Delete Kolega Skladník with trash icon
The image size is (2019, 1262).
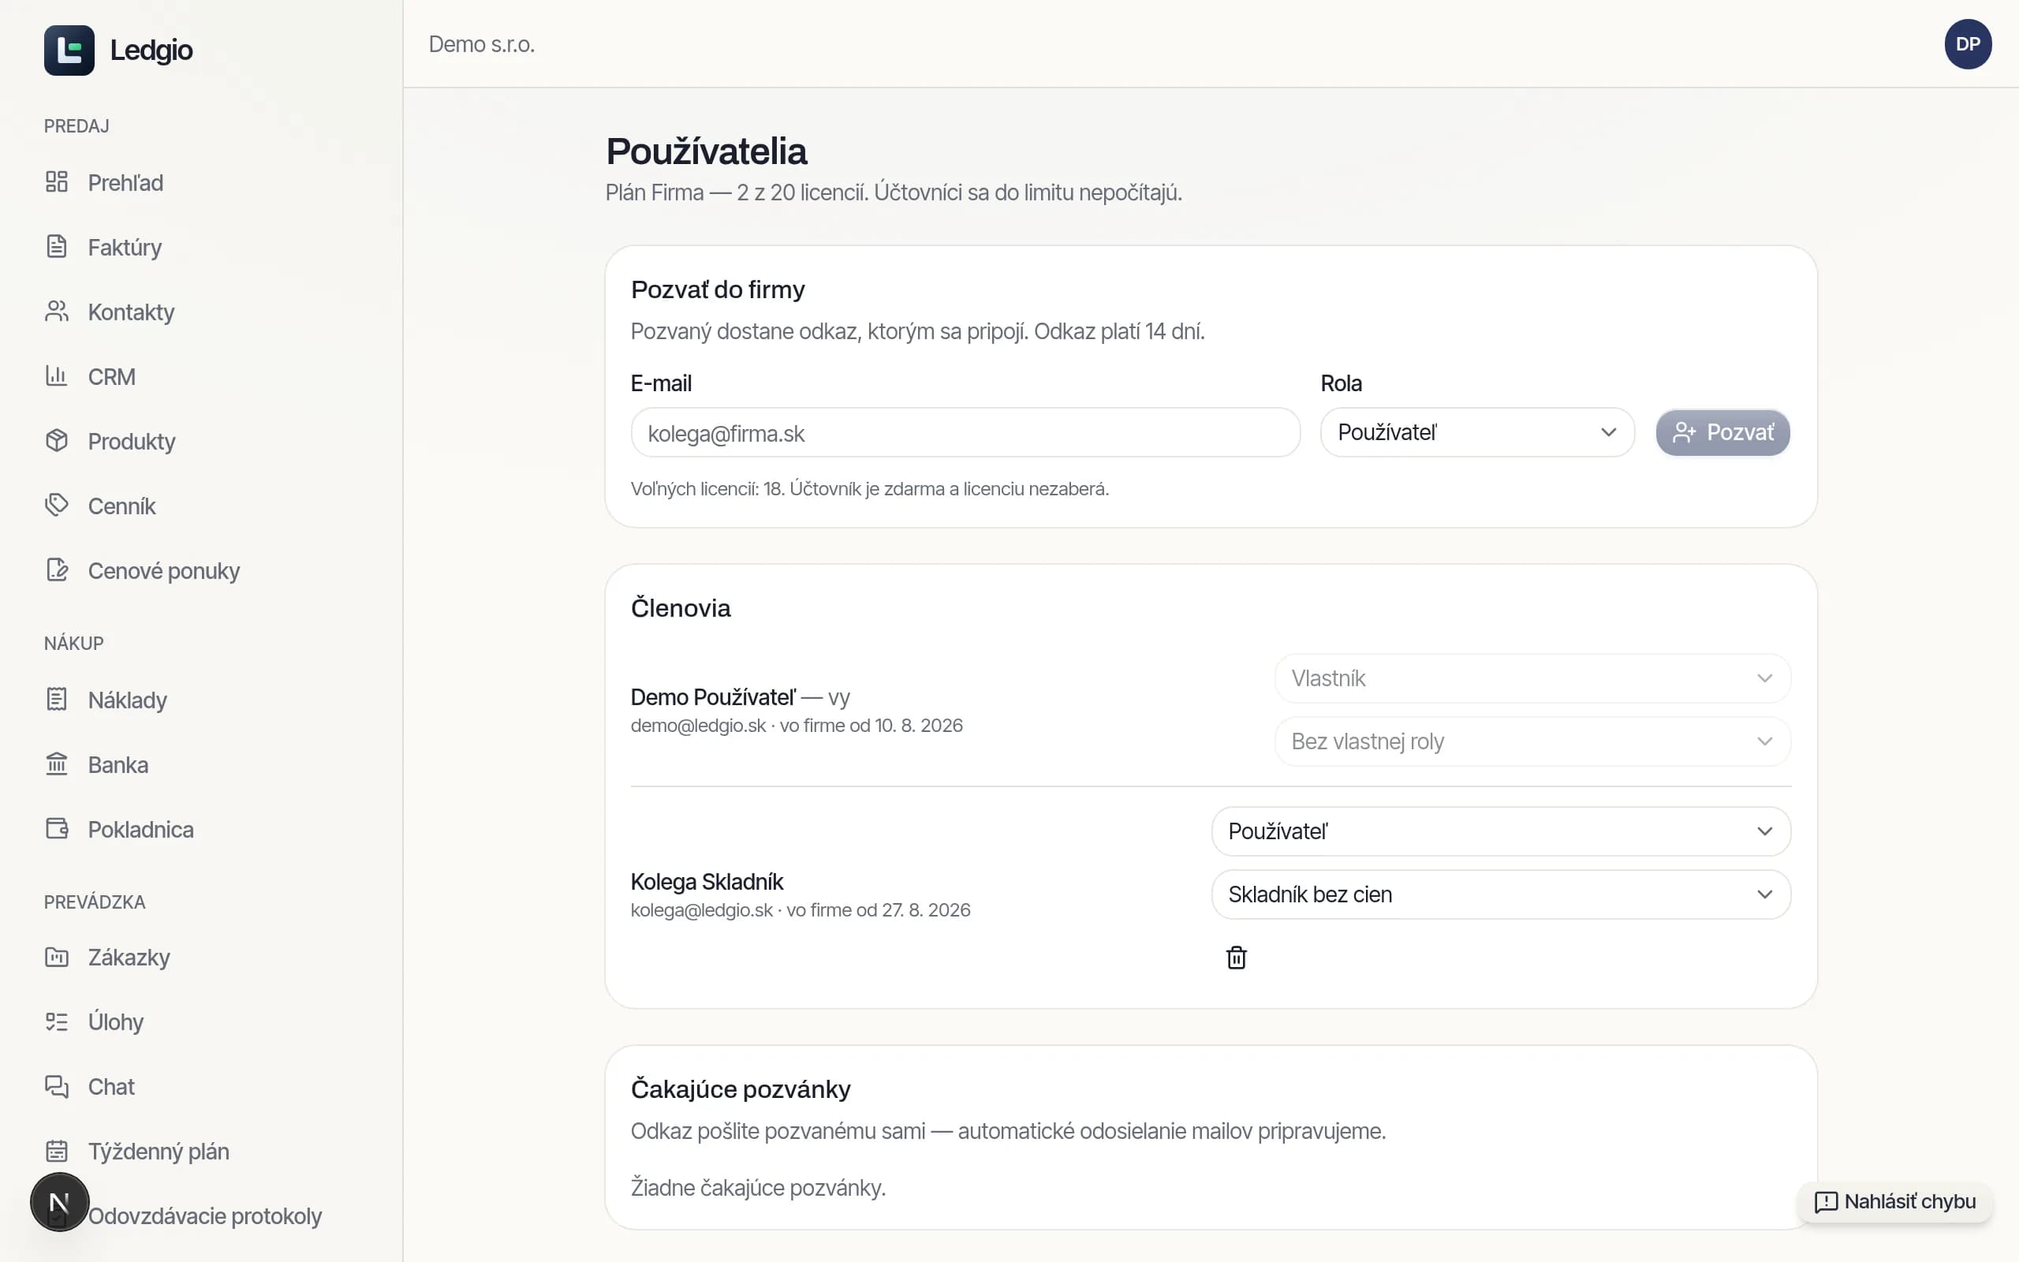(x=1237, y=958)
